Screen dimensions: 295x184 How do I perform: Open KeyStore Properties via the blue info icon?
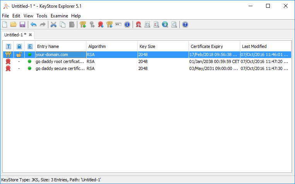point(127,25)
